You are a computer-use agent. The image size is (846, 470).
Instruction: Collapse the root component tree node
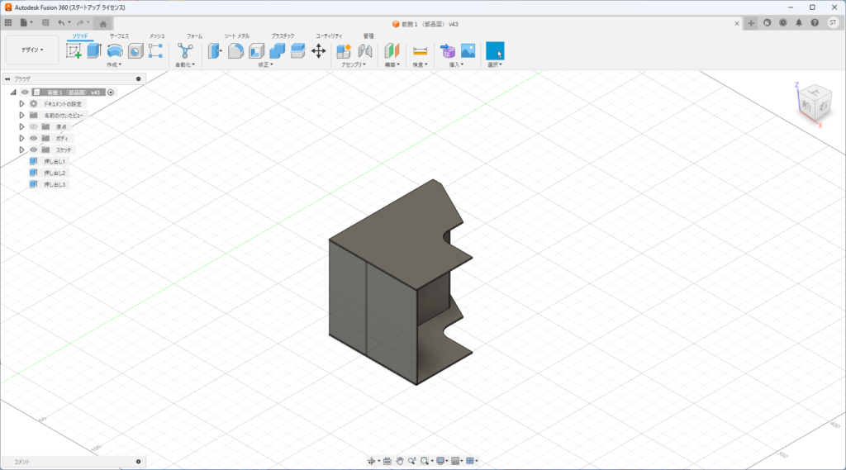click(13, 93)
